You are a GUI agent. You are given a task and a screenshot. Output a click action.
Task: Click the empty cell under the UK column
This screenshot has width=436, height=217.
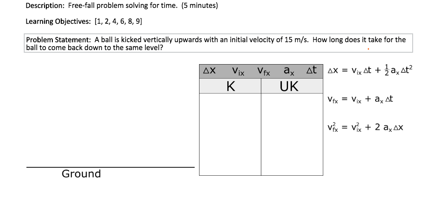pyautogui.click(x=292, y=134)
